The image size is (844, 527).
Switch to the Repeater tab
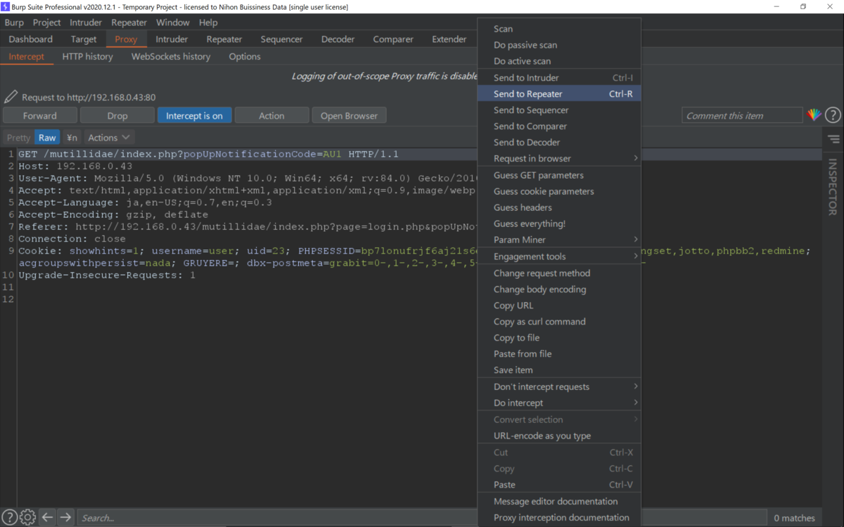pyautogui.click(x=224, y=39)
